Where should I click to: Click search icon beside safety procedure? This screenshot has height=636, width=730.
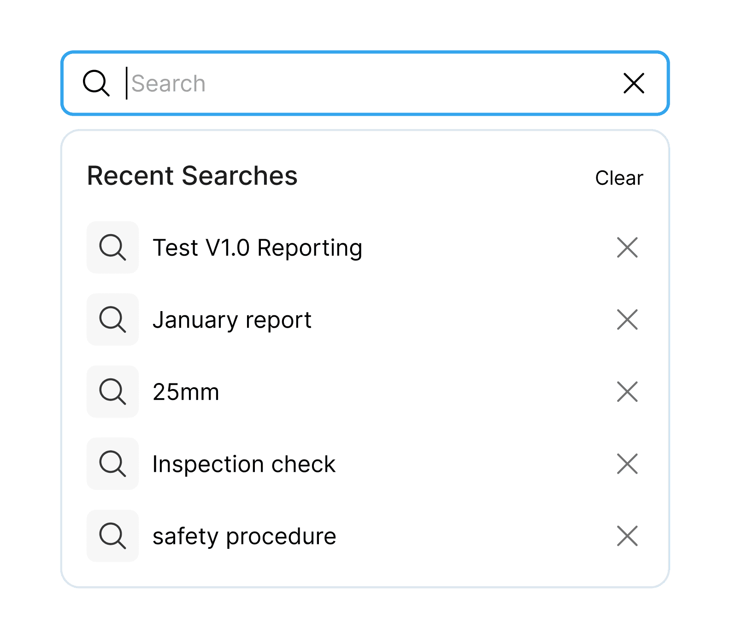click(113, 536)
